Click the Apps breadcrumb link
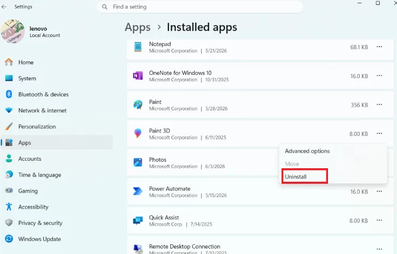Image resolution: width=397 pixels, height=254 pixels. click(x=138, y=28)
